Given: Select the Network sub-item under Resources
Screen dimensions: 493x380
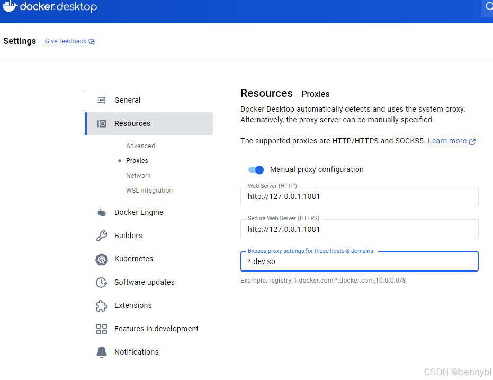Looking at the screenshot, I should 138,176.
